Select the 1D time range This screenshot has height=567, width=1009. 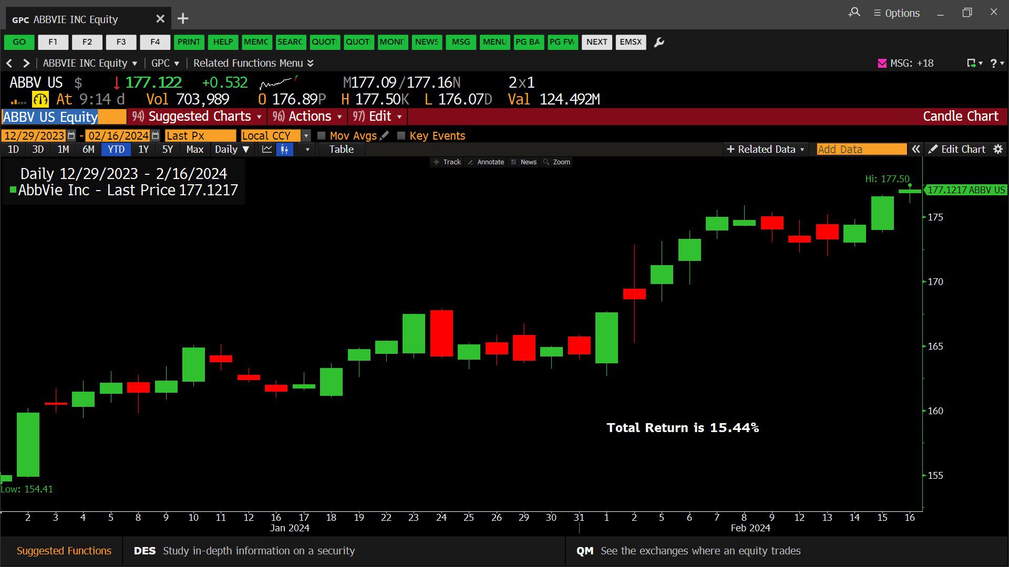tap(13, 149)
